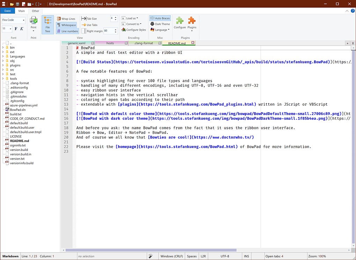Viewport: 356px width, 260px height.
Task: Expand the plugins folder
Action: point(3,65)
